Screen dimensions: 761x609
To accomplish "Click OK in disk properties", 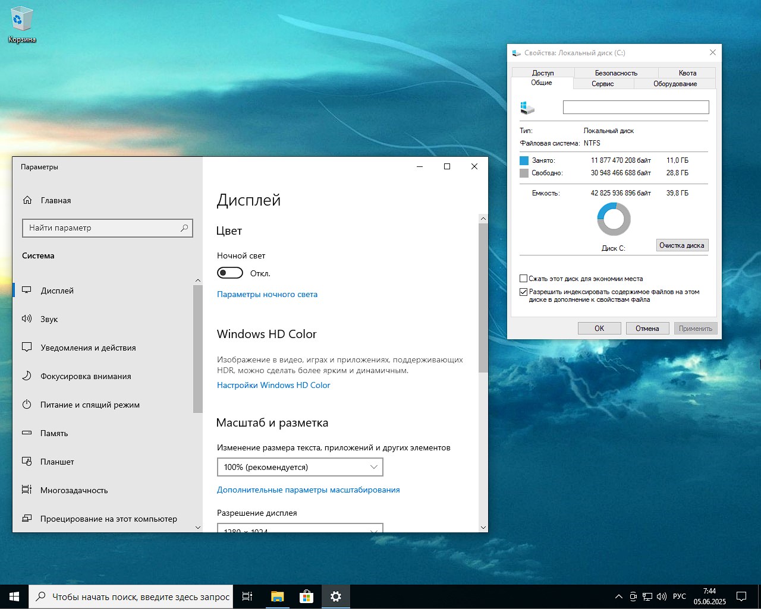I will 599,328.
